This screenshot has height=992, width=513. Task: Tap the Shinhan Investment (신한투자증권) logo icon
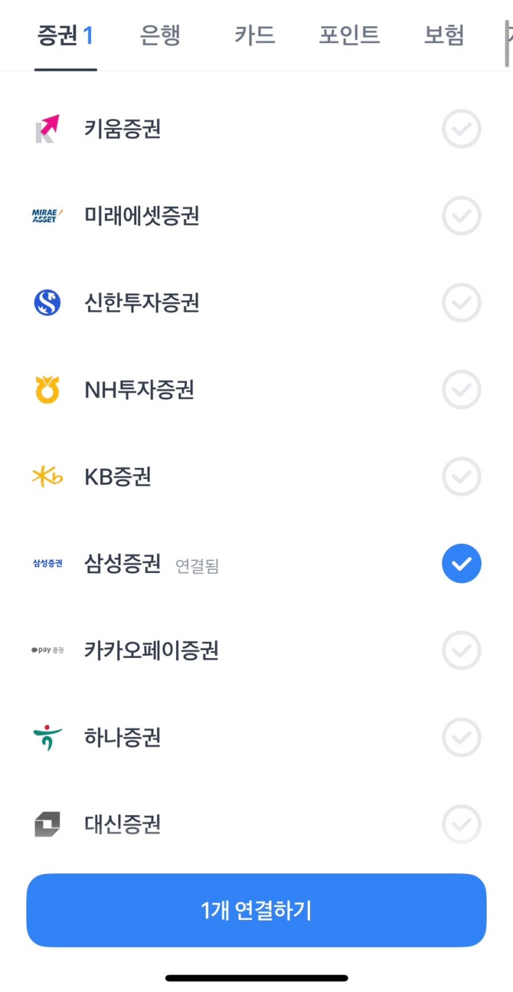[48, 303]
